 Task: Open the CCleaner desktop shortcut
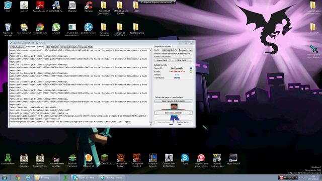click(x=89, y=7)
